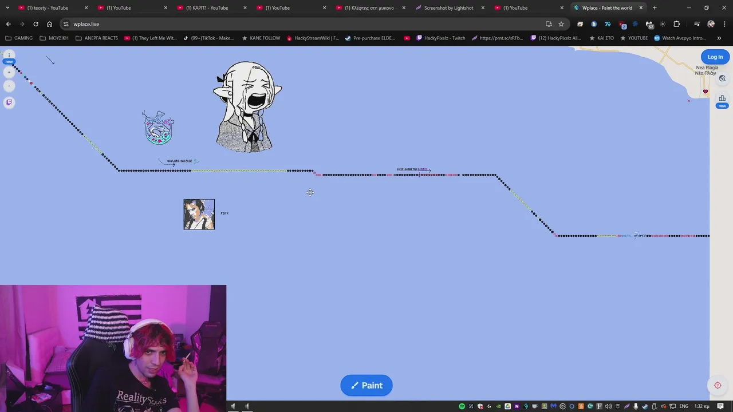Image resolution: width=733 pixels, height=412 pixels.
Task: Open the HackyStreamWiki bookmark
Action: pos(313,38)
